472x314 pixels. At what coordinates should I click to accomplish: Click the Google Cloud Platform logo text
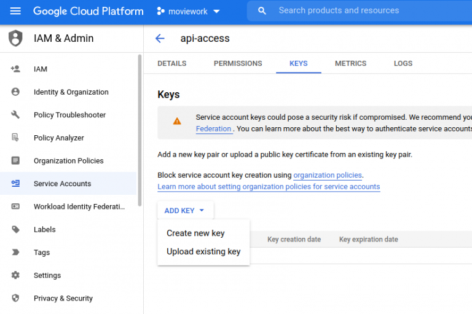(88, 11)
